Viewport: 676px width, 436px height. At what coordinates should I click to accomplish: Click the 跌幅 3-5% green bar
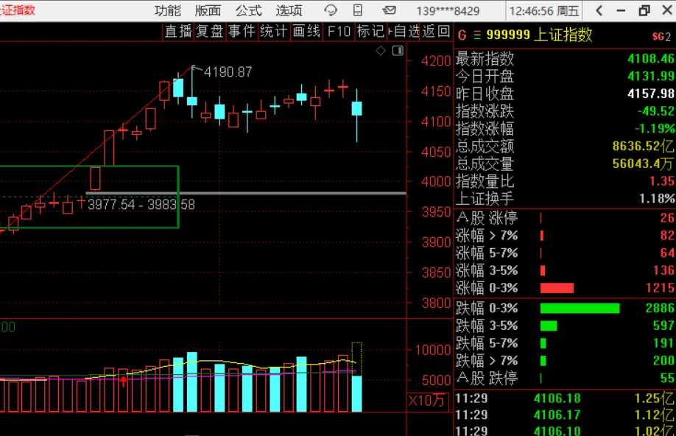tap(549, 326)
